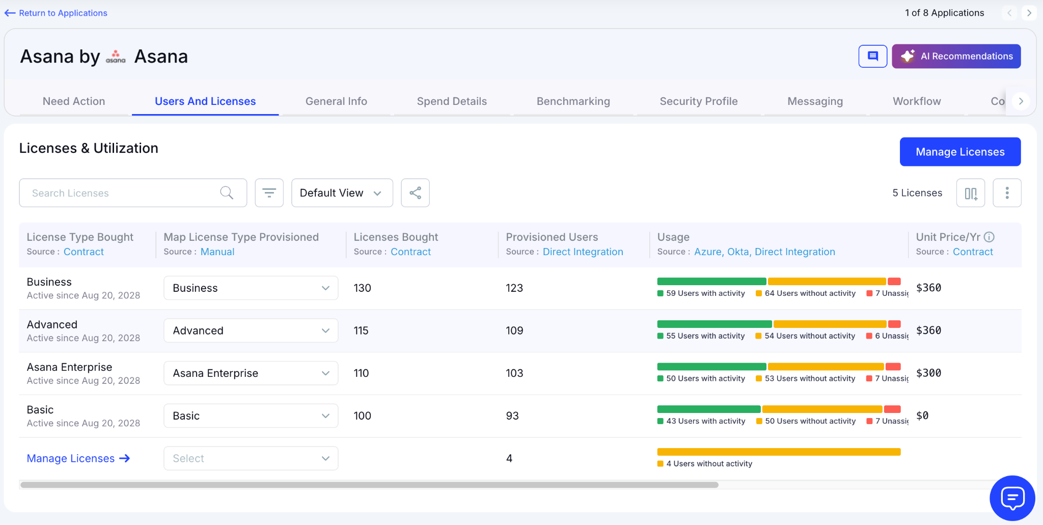1043x525 pixels.
Task: Open Contract source under License Type Bought
Action: tap(84, 252)
